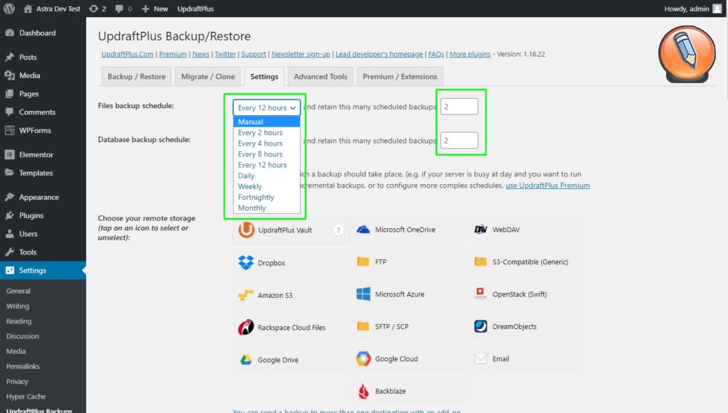
Task: Switch to the Migrate / Clone tab
Action: [x=208, y=77]
